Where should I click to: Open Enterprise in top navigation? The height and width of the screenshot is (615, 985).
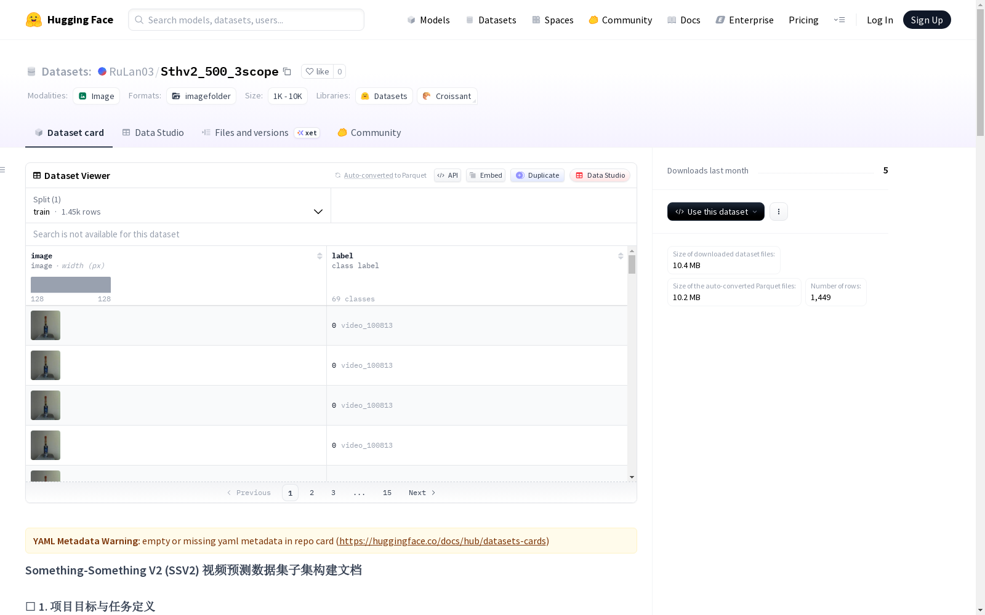click(745, 20)
